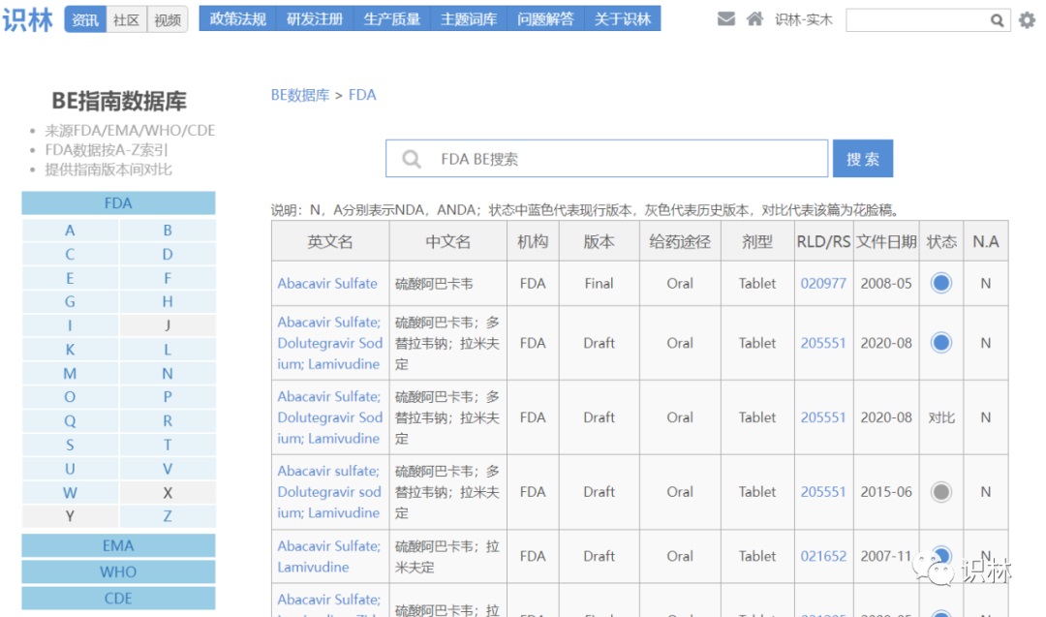The height and width of the screenshot is (617, 1046).
Task: Choose index letter W
Action: (70, 493)
